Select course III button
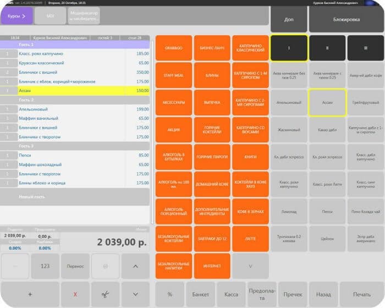Image resolution: width=385 pixels, height=308 pixels. click(x=366, y=48)
